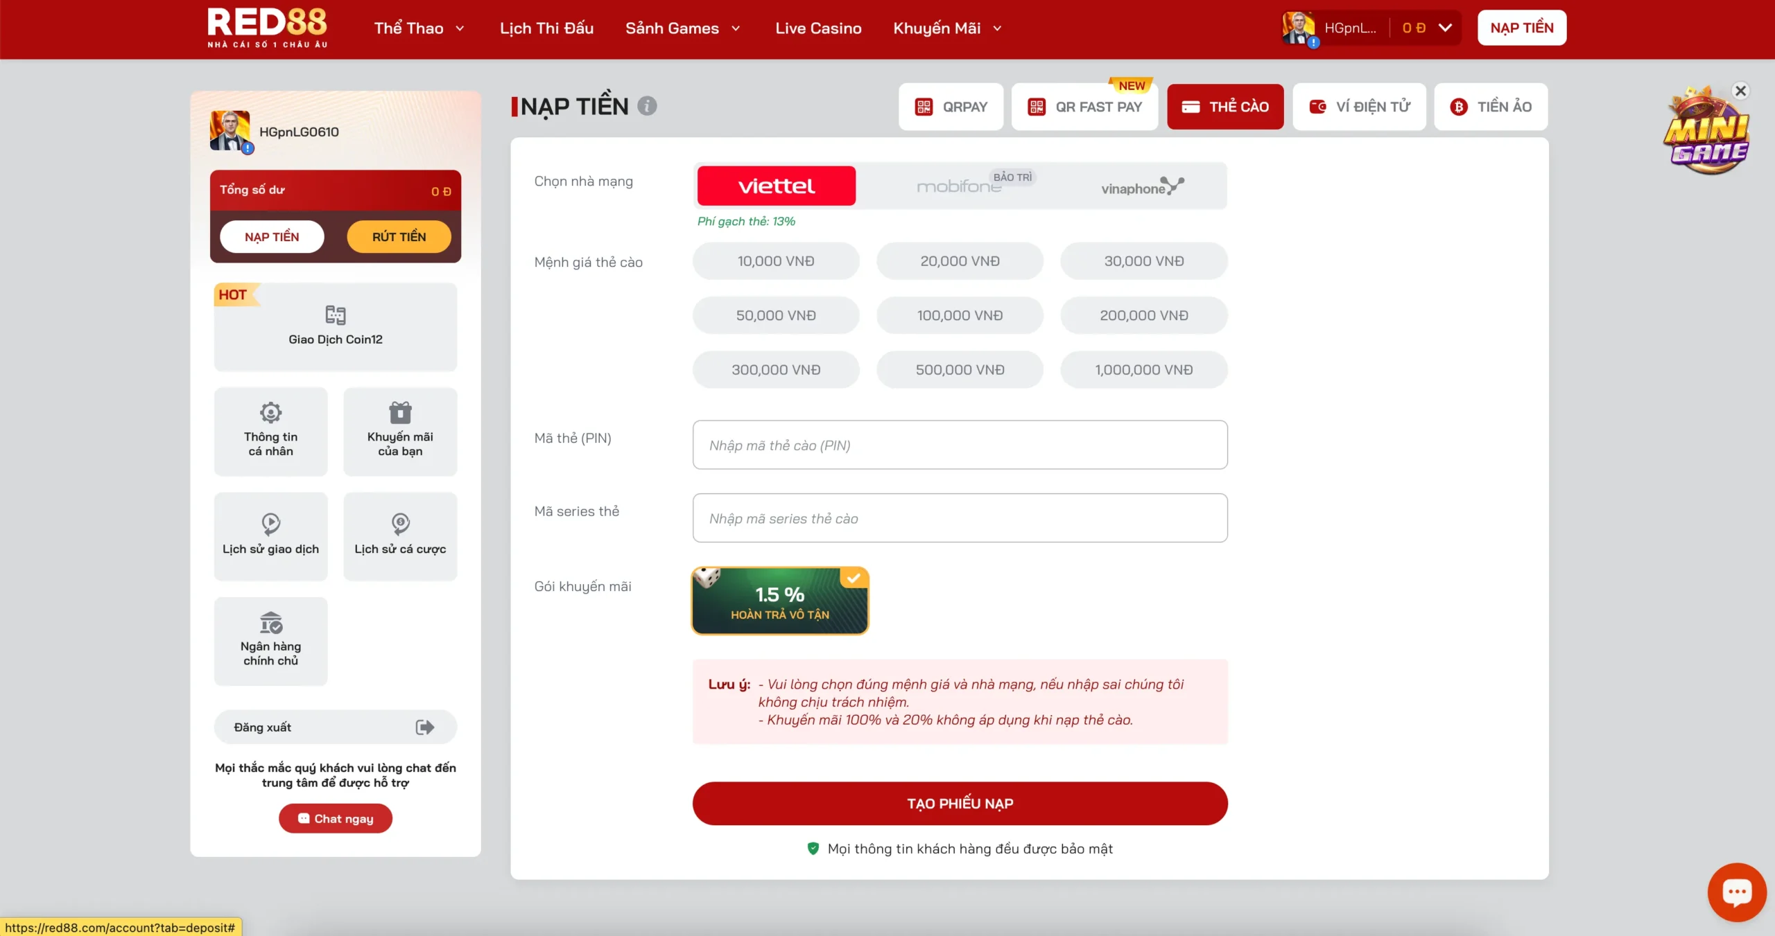Screen dimensions: 1775x936
Task: Open Lịch sử cá cược tile
Action: pyautogui.click(x=400, y=536)
